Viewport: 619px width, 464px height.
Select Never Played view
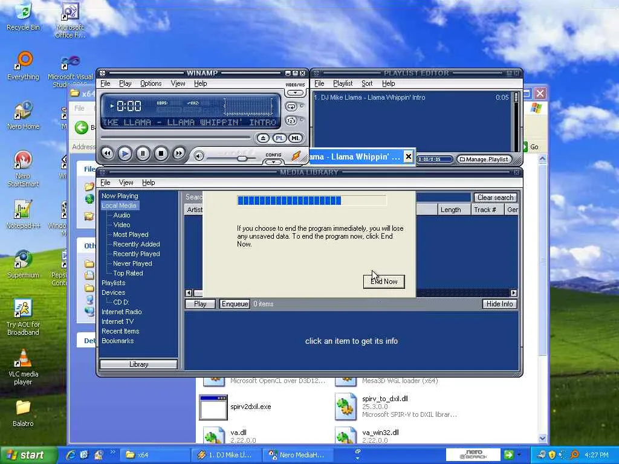(132, 263)
